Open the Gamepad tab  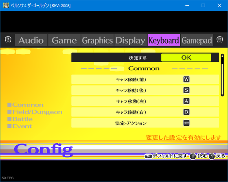pos(197,40)
